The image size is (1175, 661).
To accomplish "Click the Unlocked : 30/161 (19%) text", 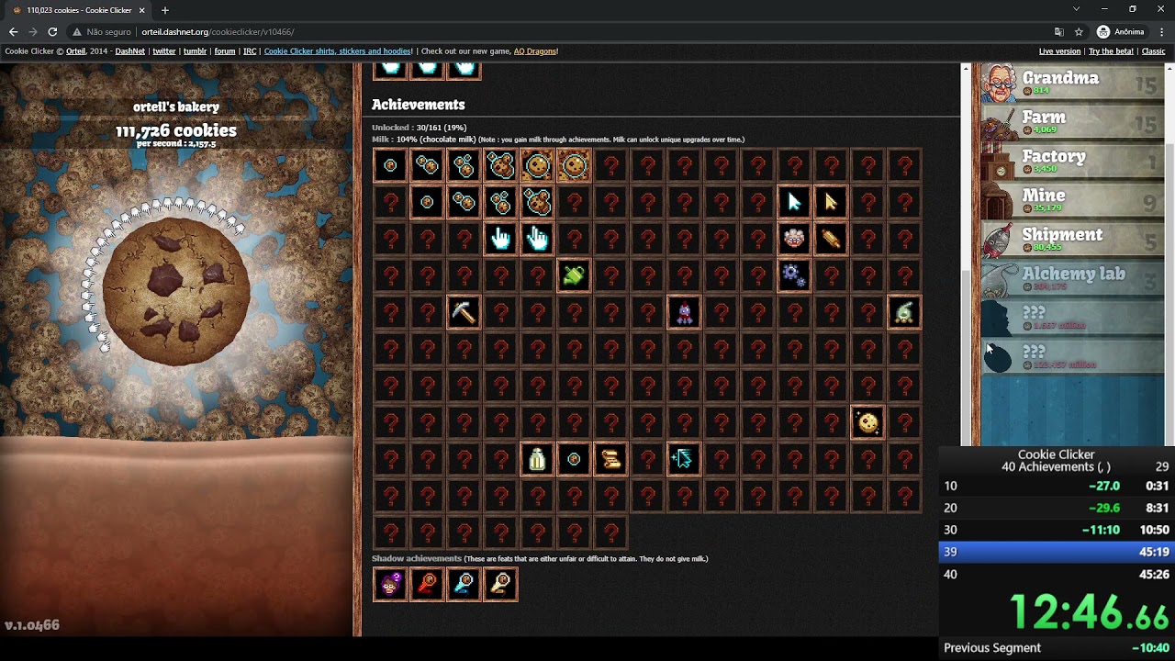I will 419,128.
